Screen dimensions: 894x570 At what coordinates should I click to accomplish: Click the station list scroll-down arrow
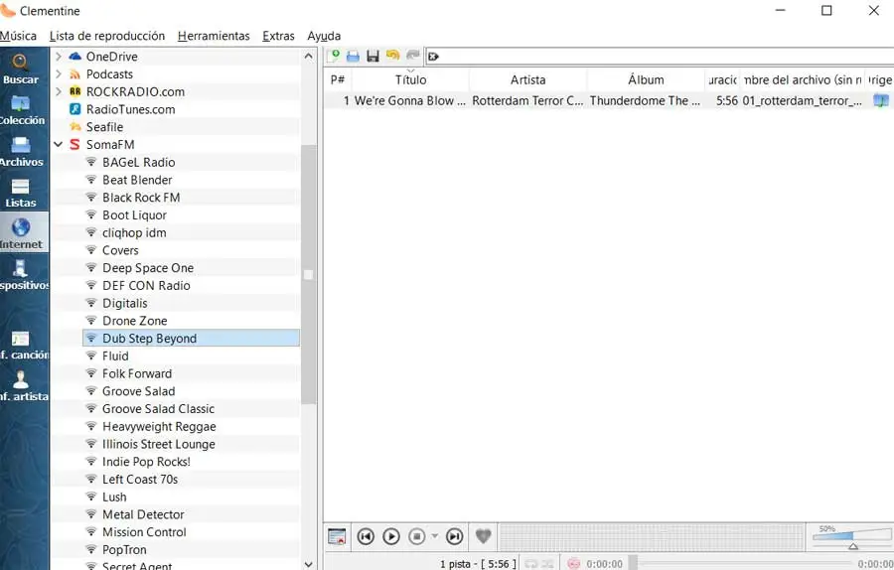pyautogui.click(x=309, y=564)
